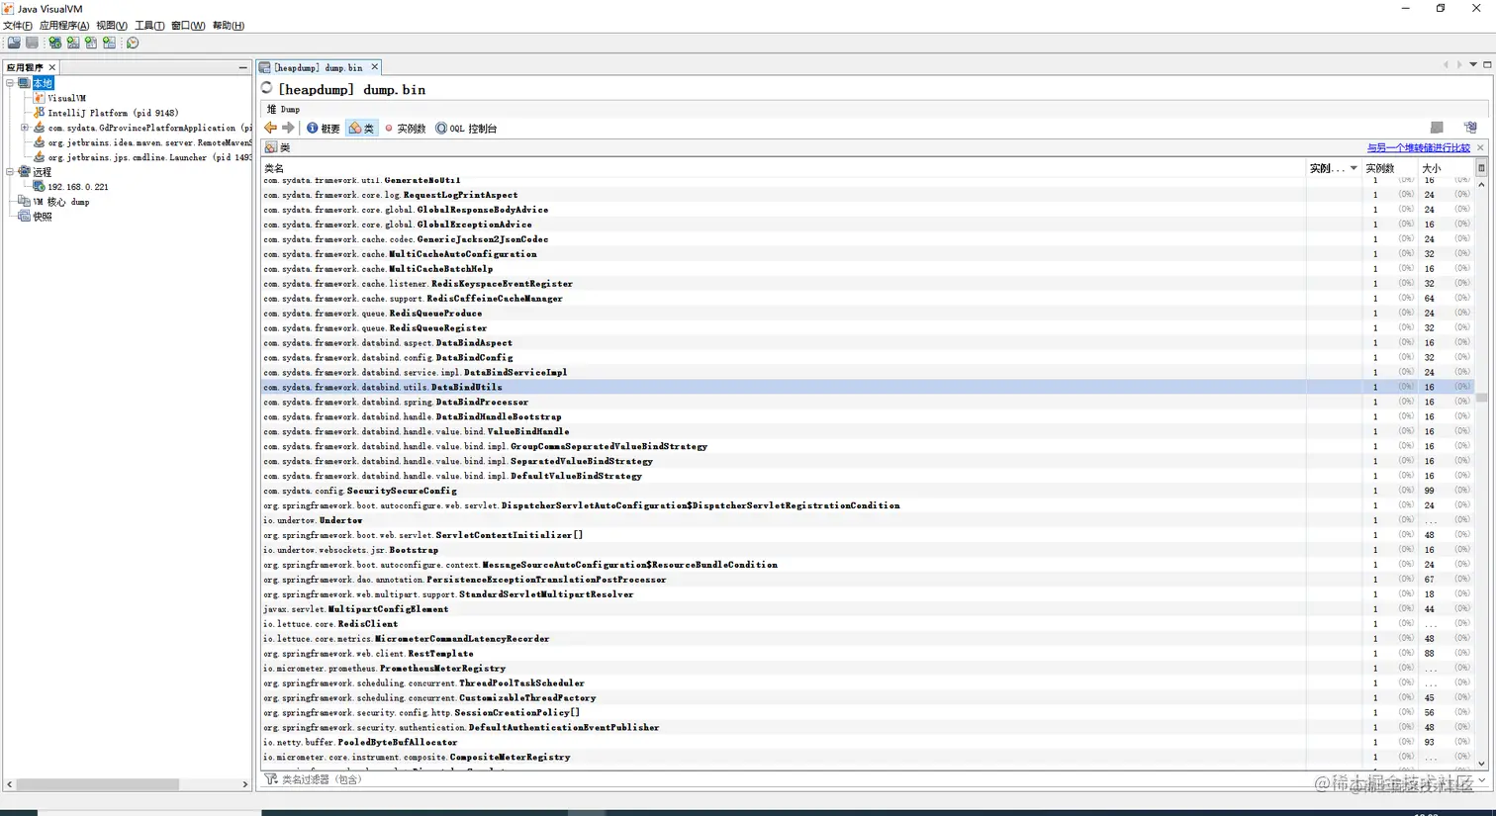Close the 类 panel with the X
The height and width of the screenshot is (816, 1496).
click(1481, 147)
